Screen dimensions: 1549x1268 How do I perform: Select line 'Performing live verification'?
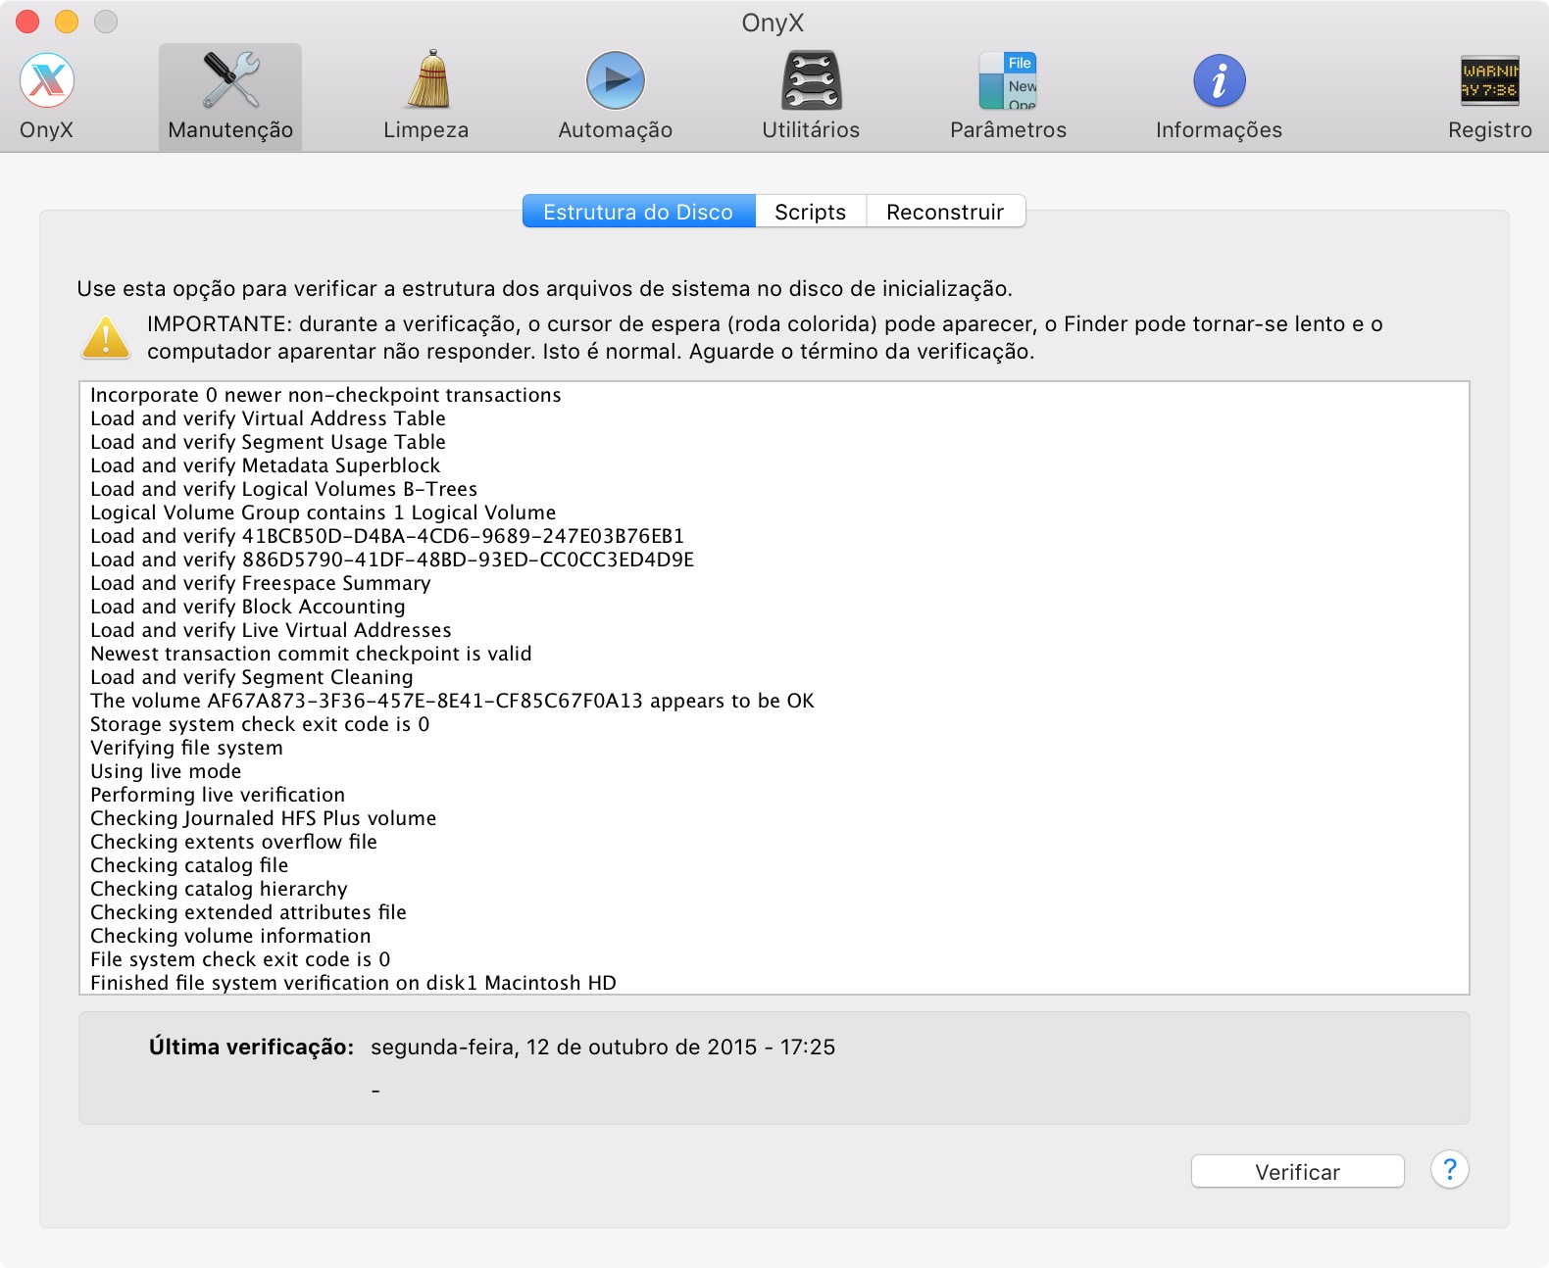tap(218, 795)
